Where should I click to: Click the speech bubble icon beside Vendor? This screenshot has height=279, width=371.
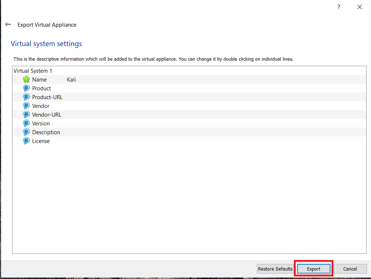26,106
